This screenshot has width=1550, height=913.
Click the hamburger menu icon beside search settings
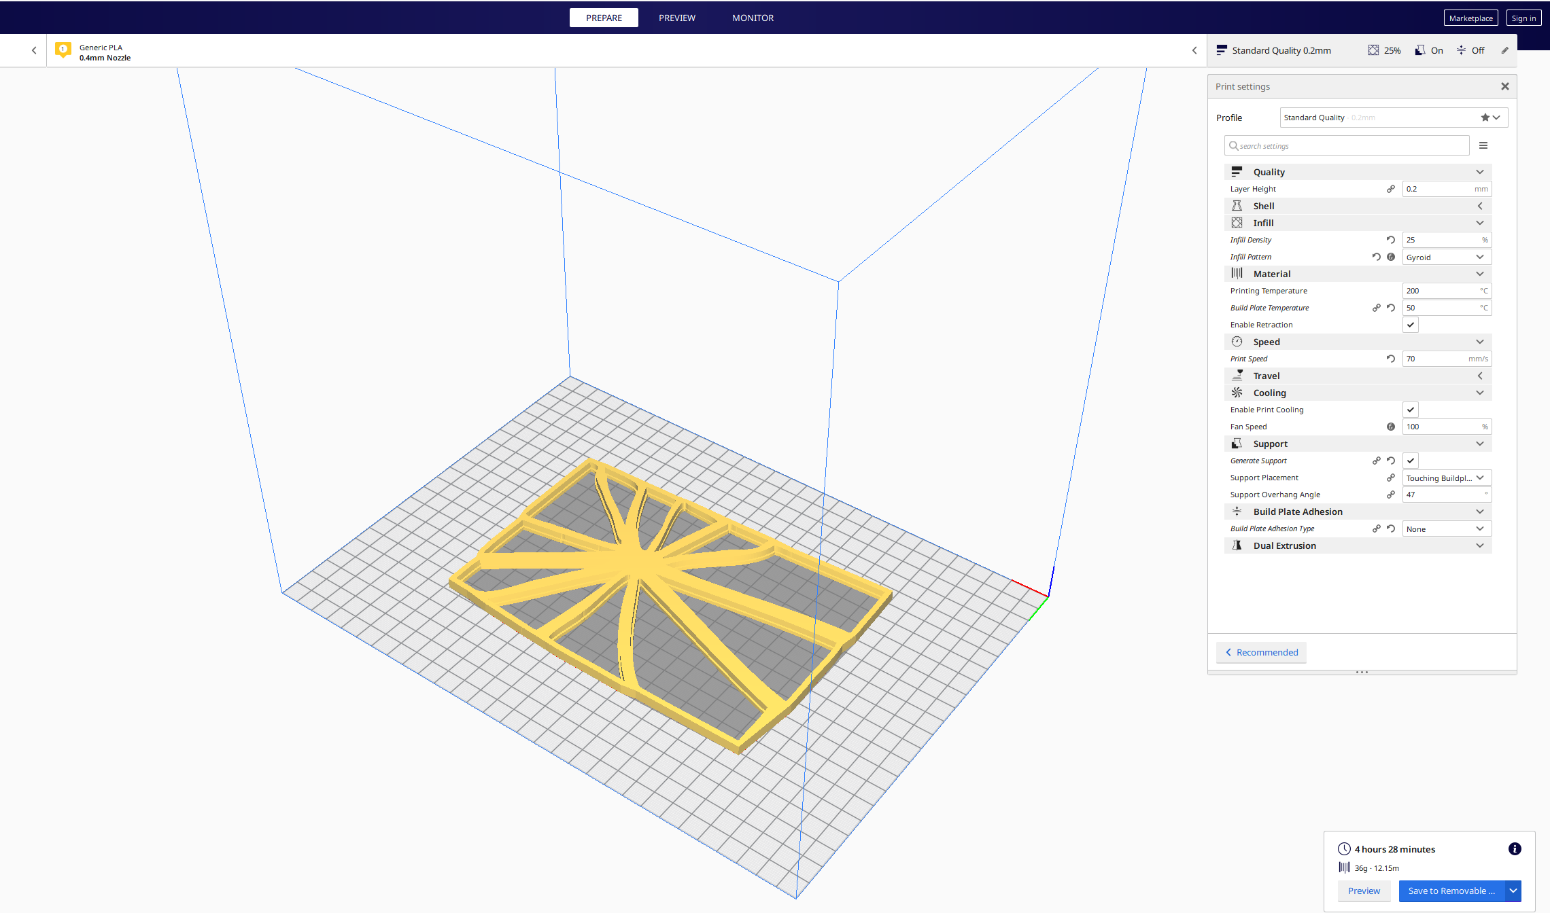1483,145
